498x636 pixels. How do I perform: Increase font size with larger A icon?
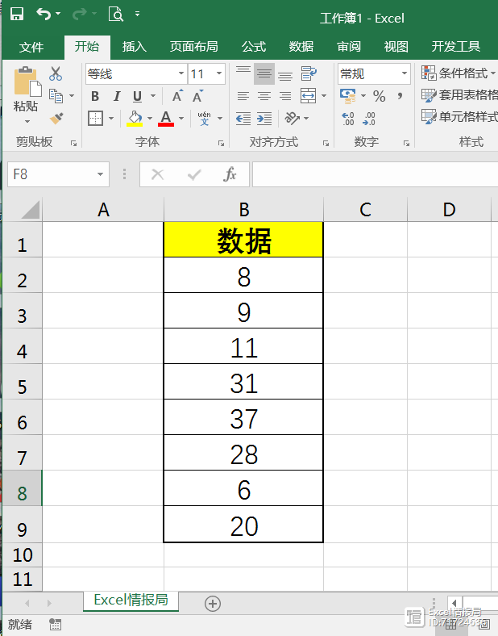177,96
